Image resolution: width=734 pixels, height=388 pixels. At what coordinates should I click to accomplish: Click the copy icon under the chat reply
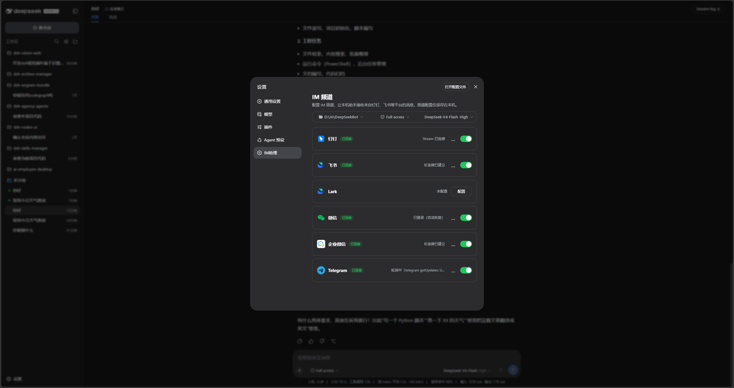pyautogui.click(x=300, y=341)
